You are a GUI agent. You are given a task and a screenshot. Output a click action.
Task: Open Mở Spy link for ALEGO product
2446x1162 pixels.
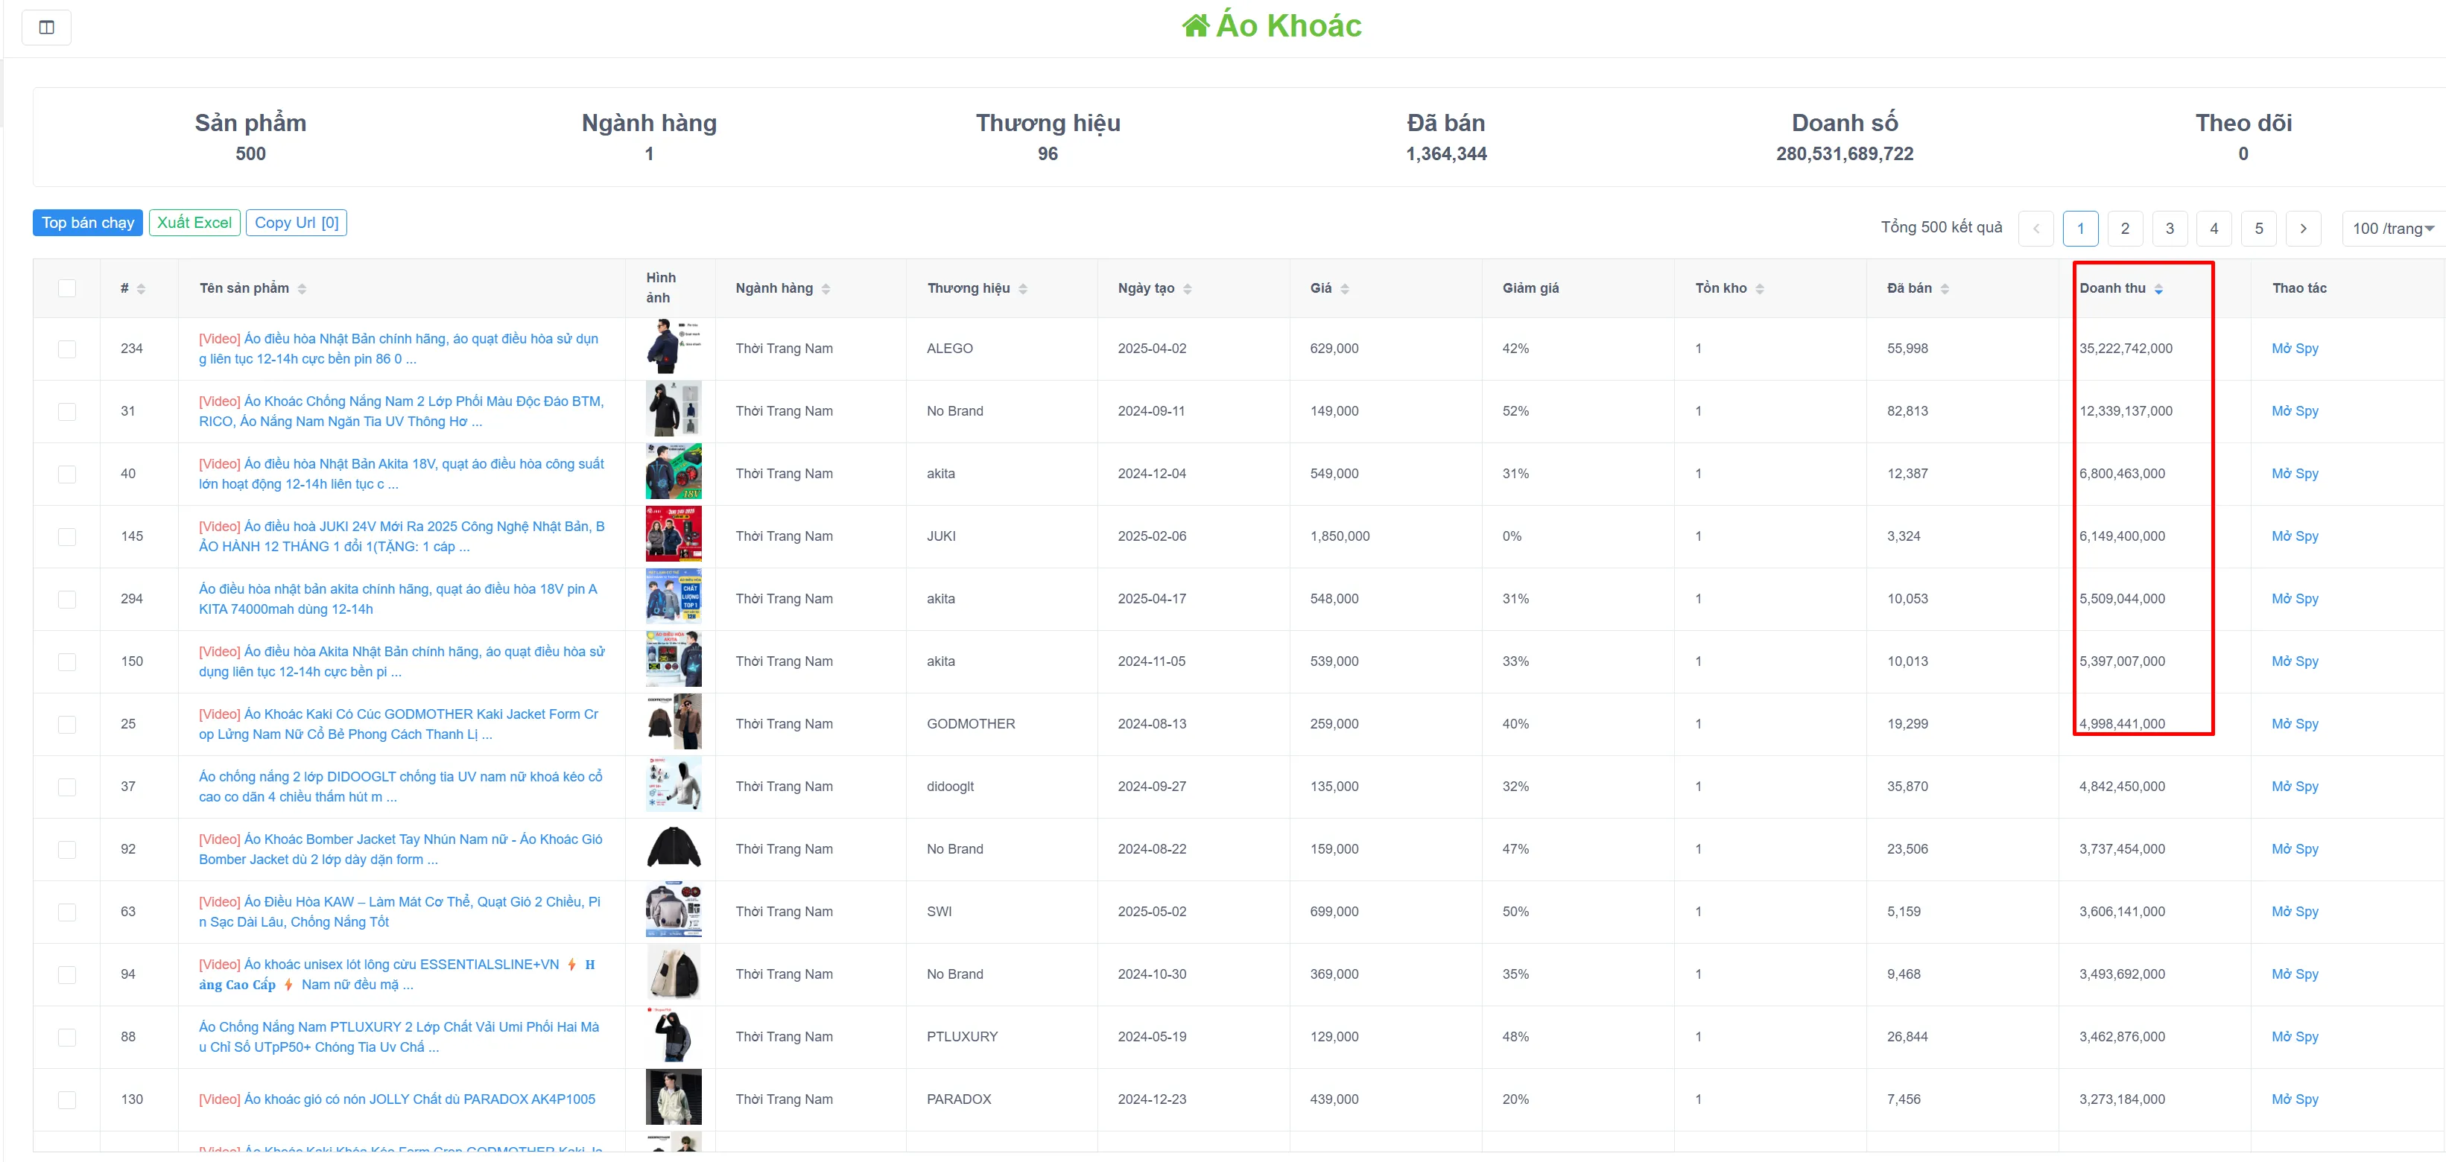2294,349
